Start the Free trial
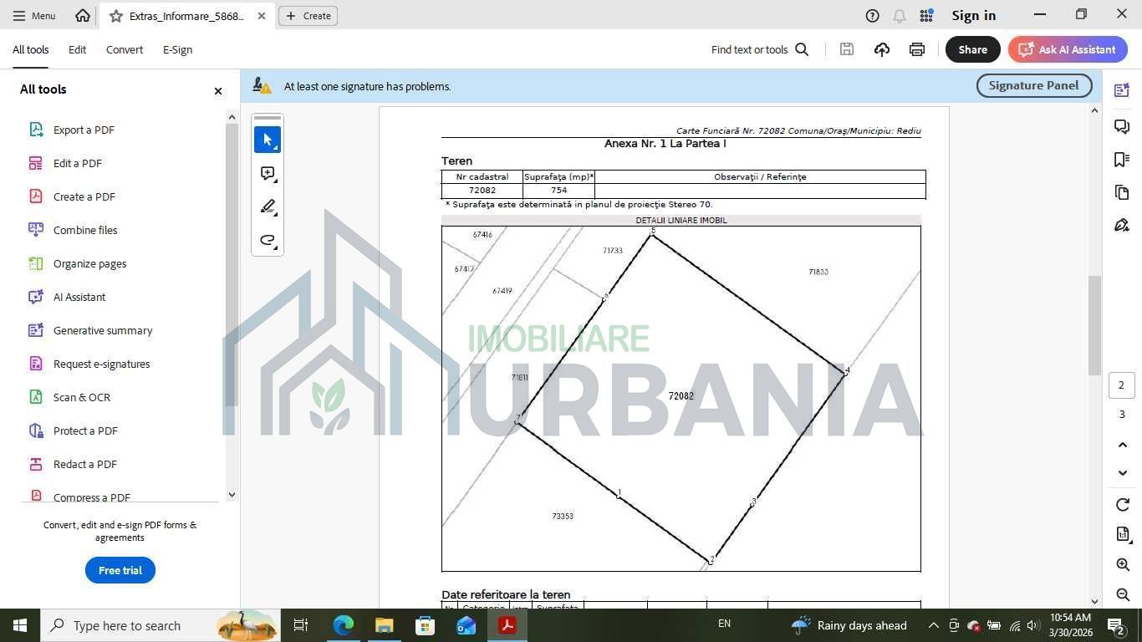The width and height of the screenshot is (1142, 642). tap(120, 570)
